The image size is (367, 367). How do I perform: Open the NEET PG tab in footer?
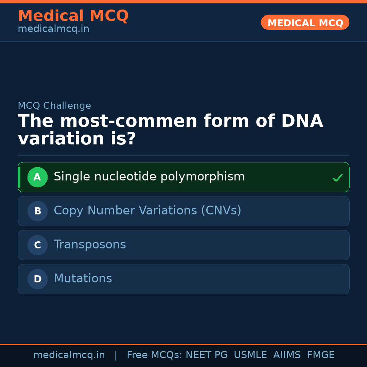pyautogui.click(x=206, y=355)
